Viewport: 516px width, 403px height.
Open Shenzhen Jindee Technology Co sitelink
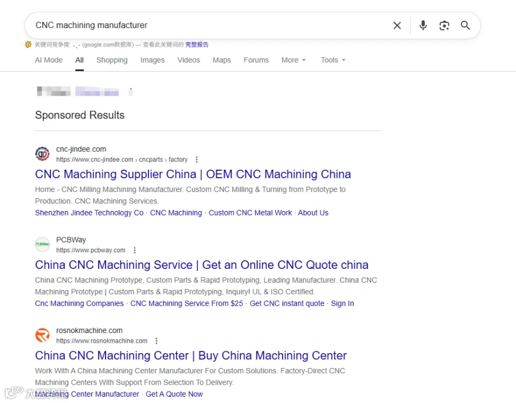(89, 213)
